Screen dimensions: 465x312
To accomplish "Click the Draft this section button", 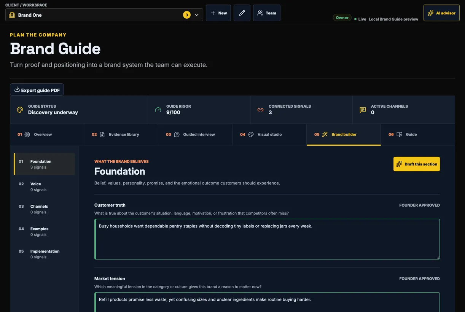I will tap(416, 164).
